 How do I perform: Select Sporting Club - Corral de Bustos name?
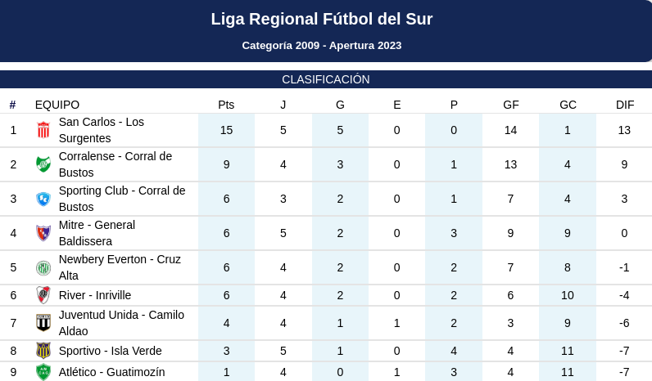point(122,199)
